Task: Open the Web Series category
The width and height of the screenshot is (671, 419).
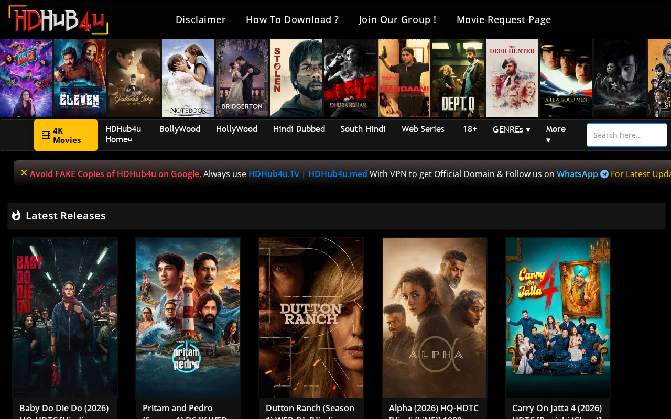Action: [x=423, y=129]
